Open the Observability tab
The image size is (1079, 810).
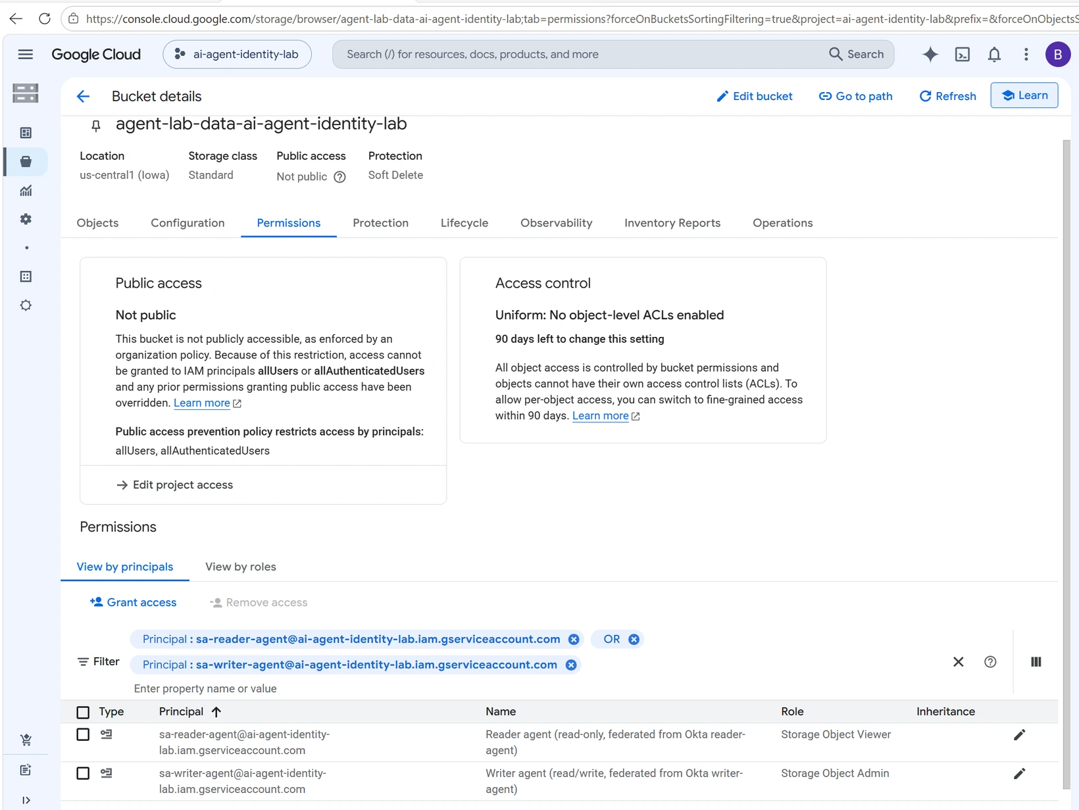(556, 223)
